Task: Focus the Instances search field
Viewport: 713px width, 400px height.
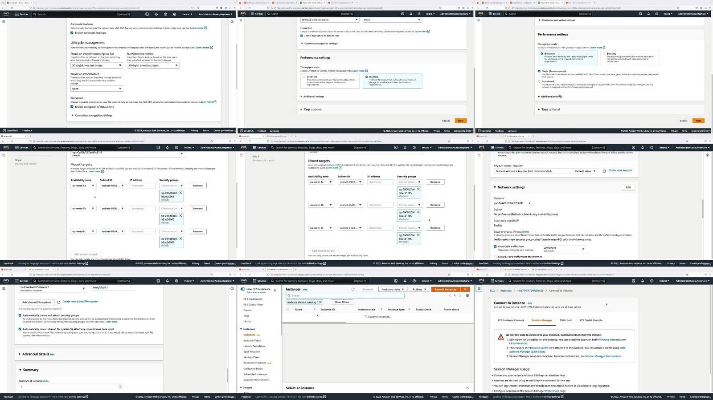Action: (x=345, y=295)
